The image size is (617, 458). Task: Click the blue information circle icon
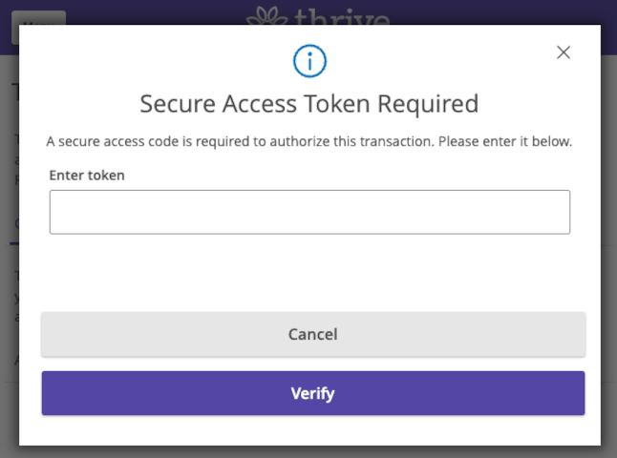click(x=309, y=61)
